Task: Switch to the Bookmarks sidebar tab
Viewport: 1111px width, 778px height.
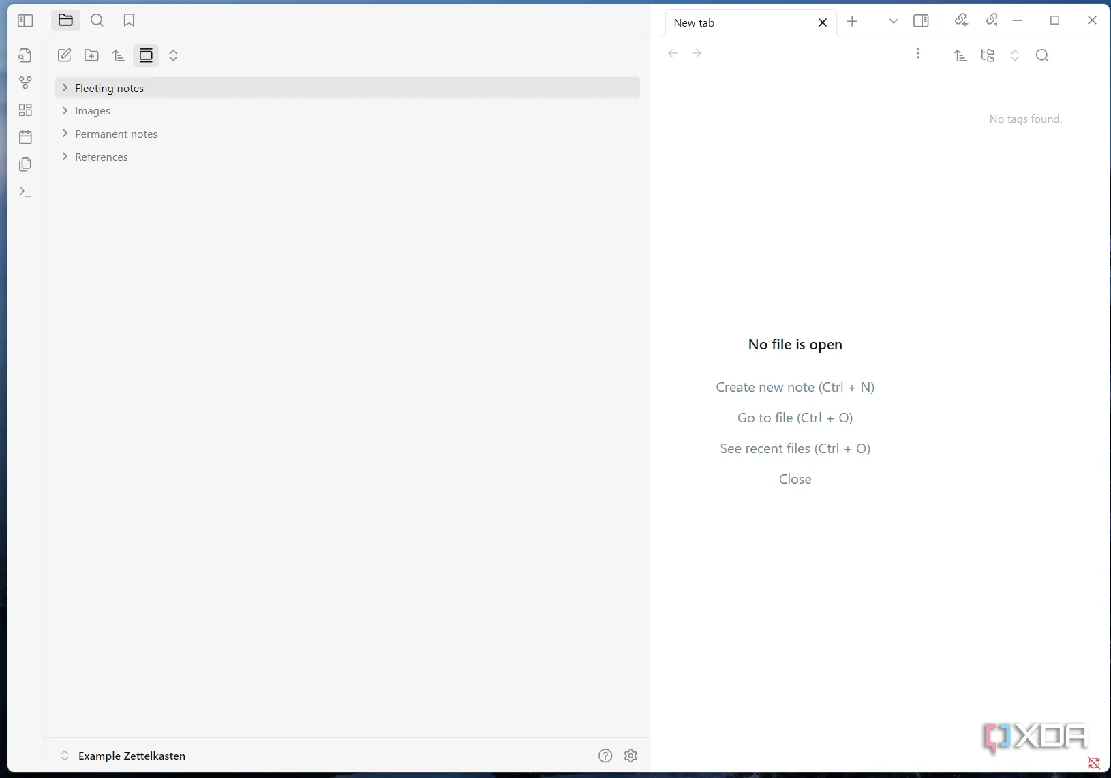Action: point(129,20)
